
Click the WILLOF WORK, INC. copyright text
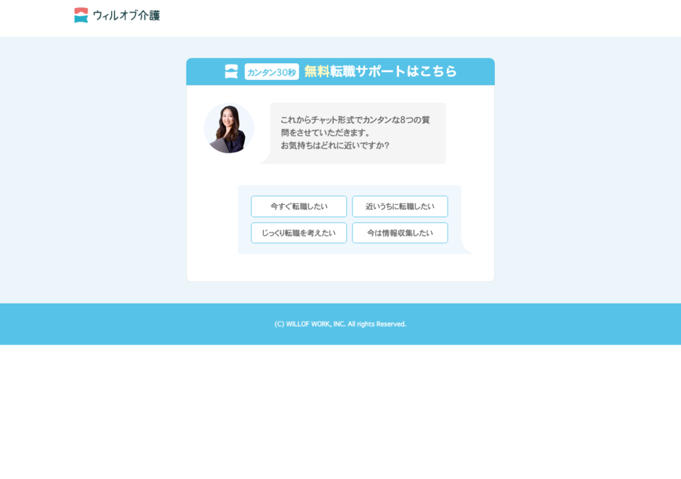[x=340, y=324]
